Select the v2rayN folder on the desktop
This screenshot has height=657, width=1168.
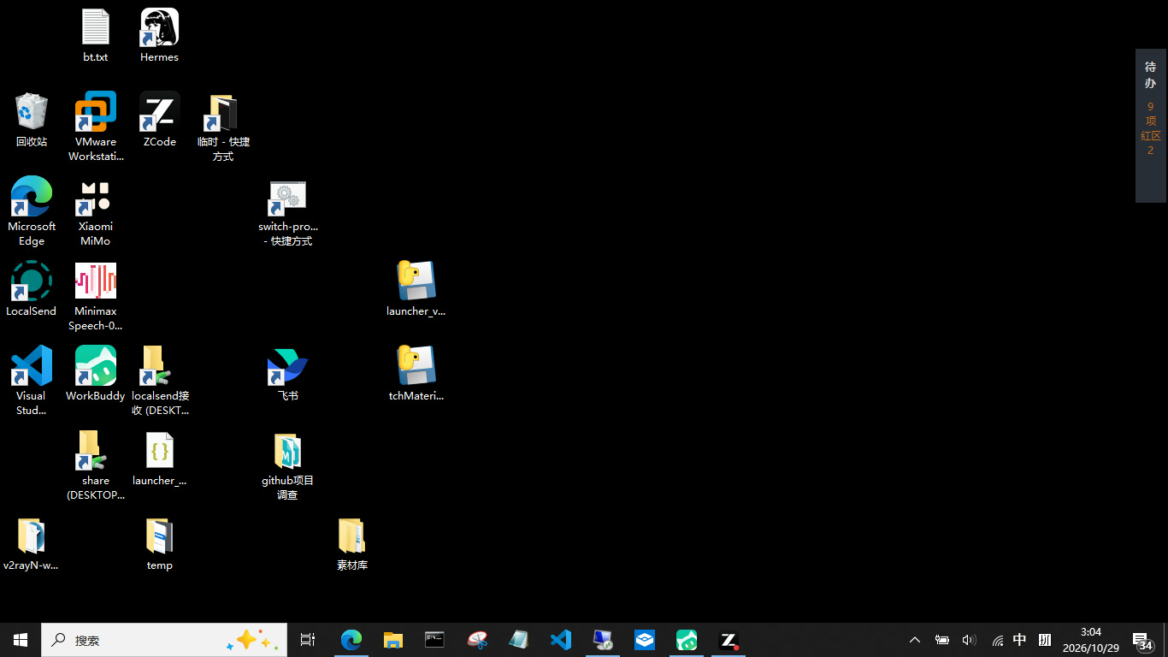coord(32,543)
